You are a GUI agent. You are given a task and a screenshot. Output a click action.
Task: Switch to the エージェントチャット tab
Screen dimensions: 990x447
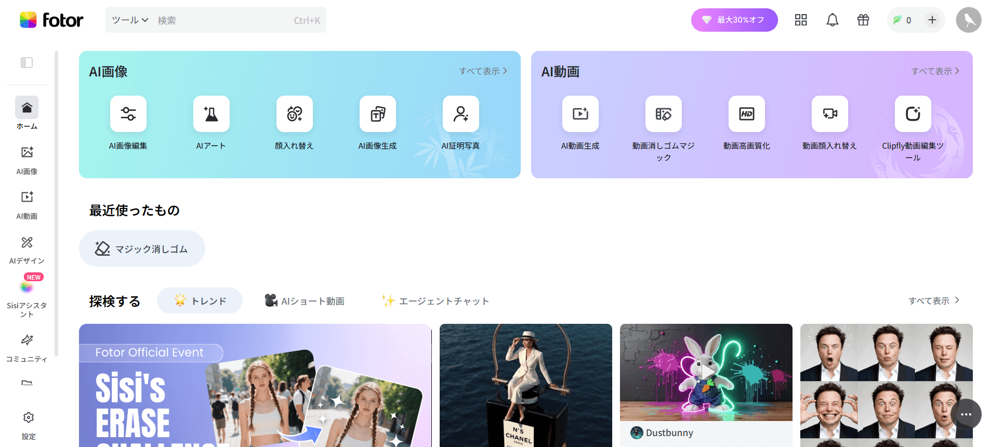[435, 301]
